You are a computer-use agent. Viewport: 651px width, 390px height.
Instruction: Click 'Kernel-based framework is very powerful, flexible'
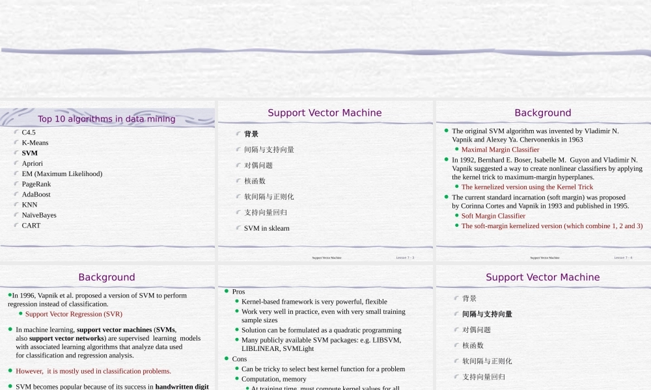click(x=314, y=302)
